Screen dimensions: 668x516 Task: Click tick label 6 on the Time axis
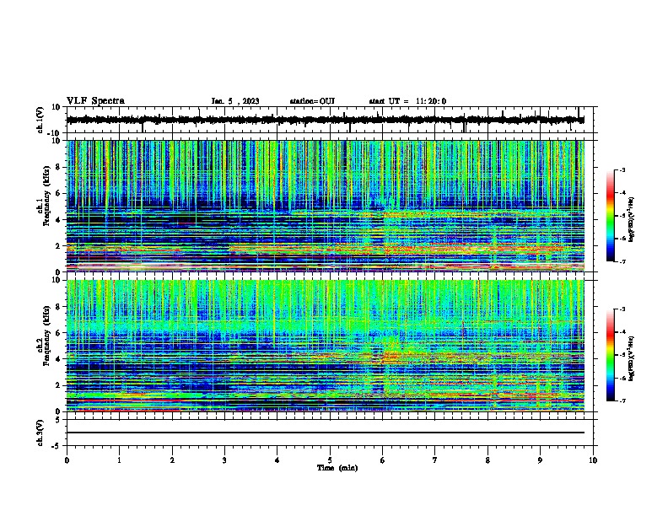(383, 460)
